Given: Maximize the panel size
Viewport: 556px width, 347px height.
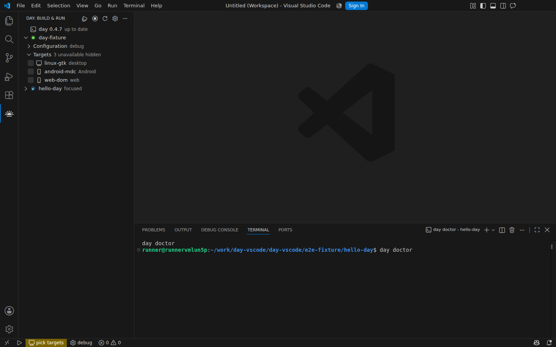Looking at the screenshot, I should [537, 230].
